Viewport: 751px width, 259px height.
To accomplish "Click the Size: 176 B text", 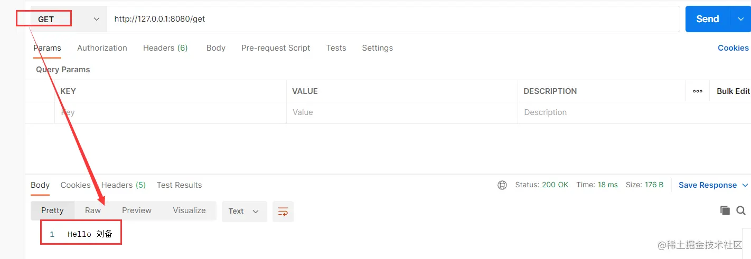I will point(645,185).
